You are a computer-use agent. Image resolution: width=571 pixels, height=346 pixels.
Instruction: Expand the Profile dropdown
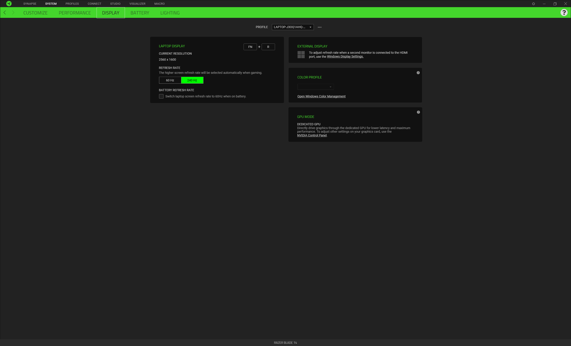point(293,27)
